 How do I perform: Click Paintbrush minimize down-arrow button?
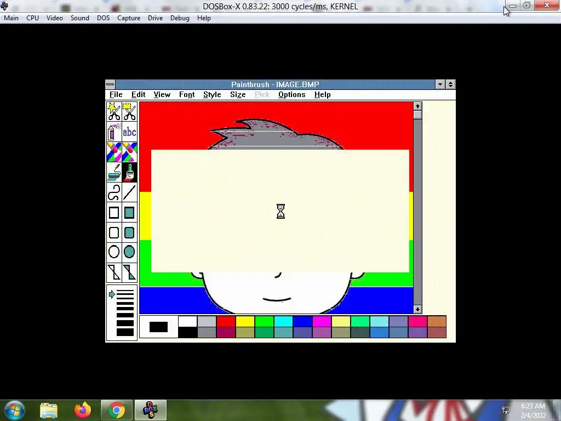coord(440,84)
